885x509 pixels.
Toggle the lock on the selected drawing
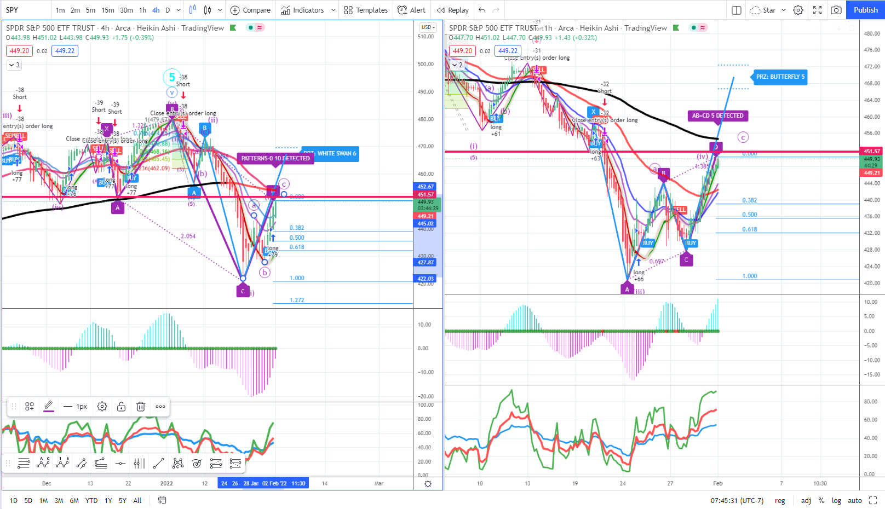point(121,406)
